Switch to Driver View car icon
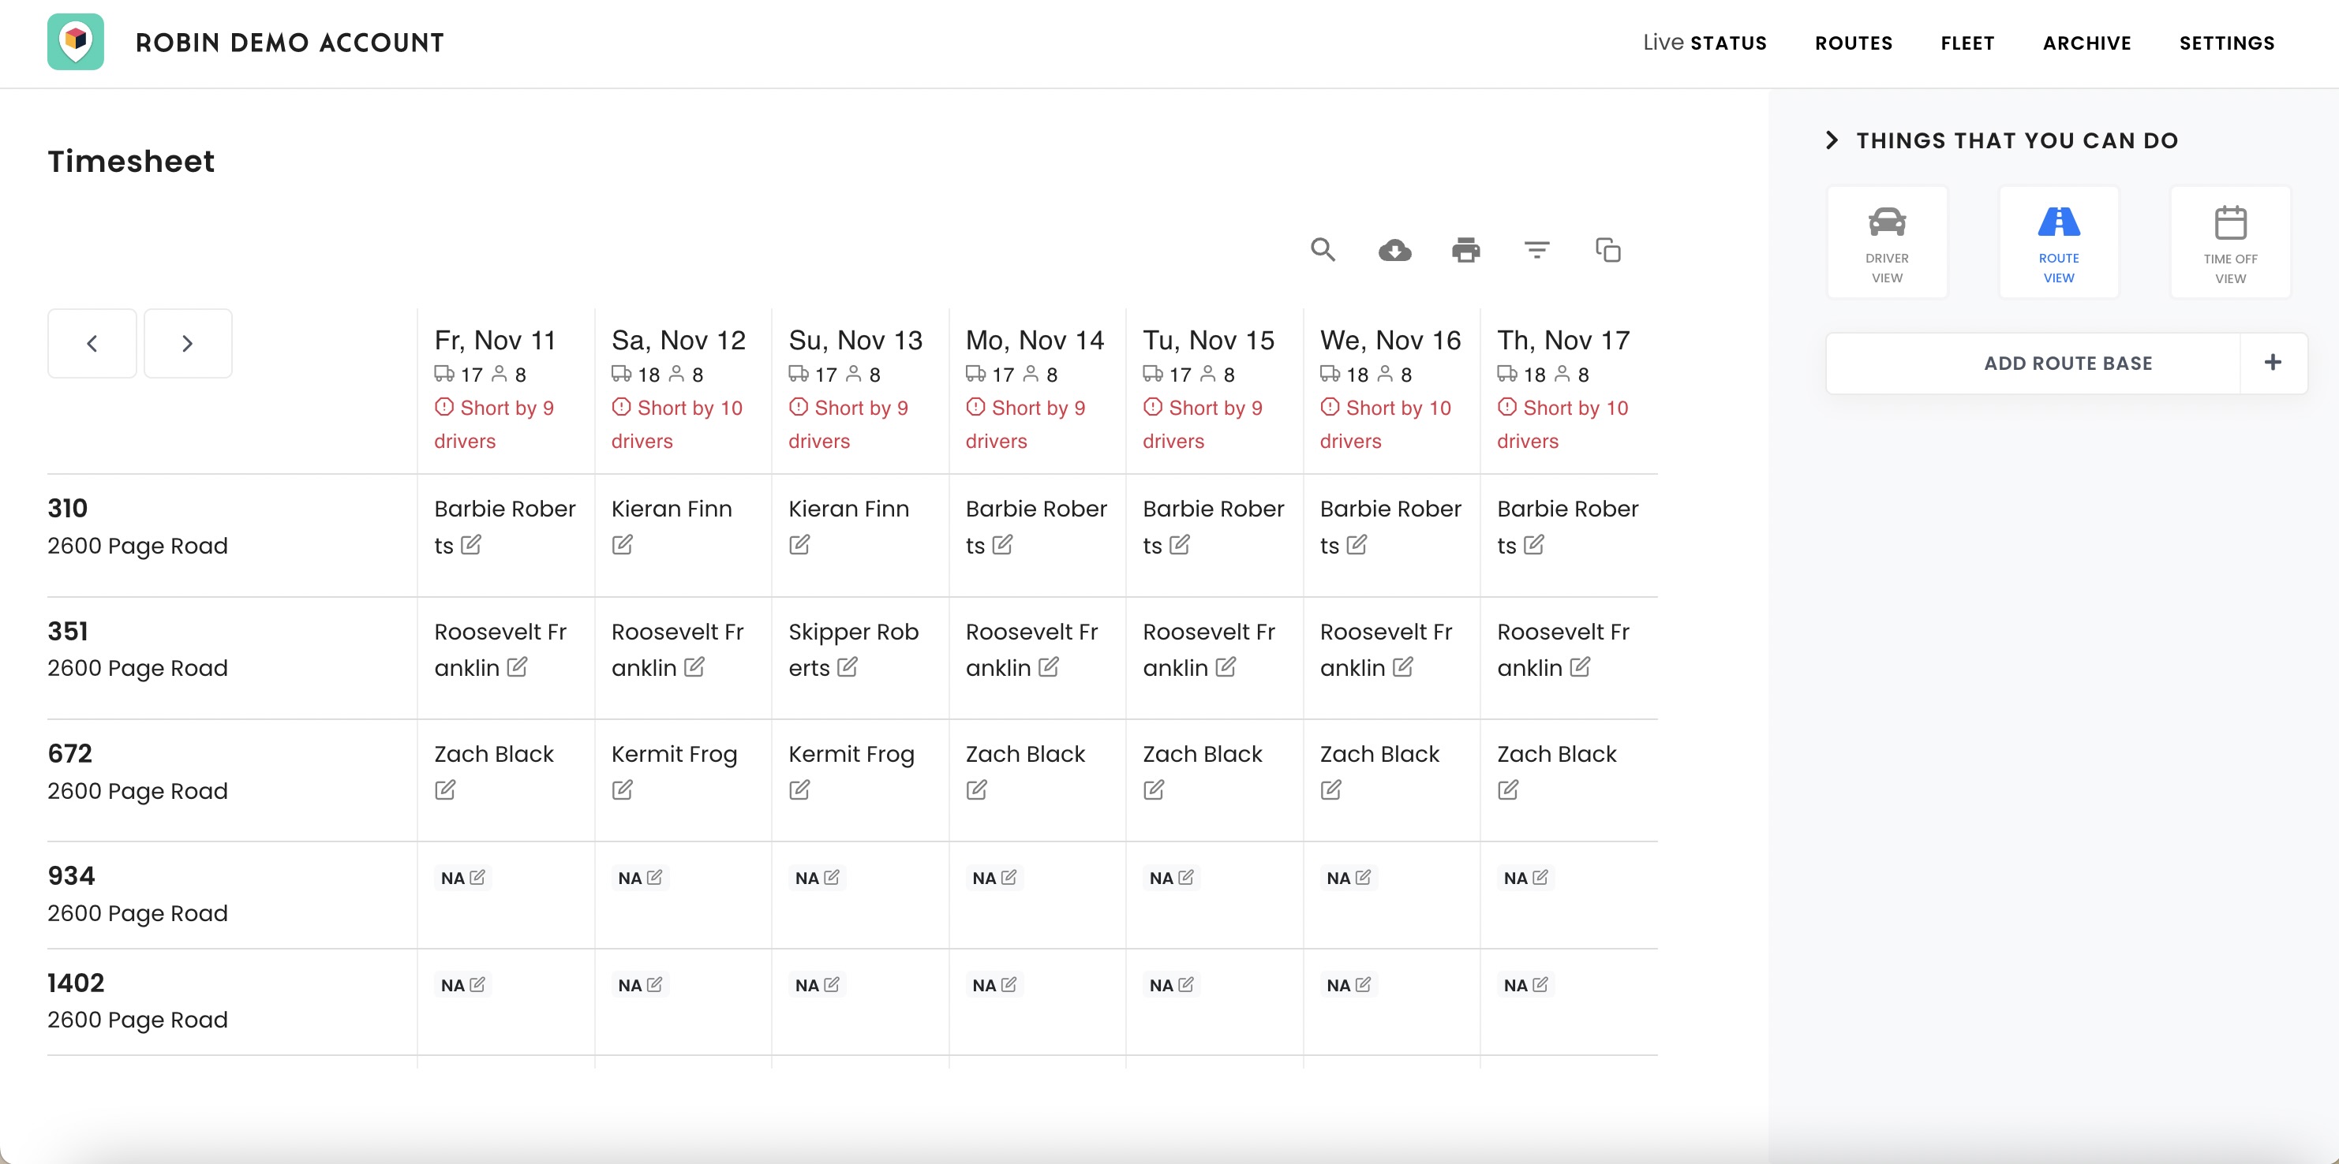 point(1887,241)
